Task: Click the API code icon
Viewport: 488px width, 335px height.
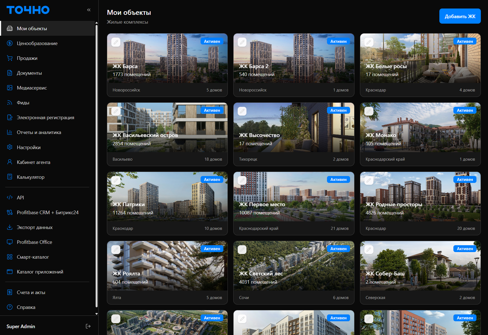Action: (10, 197)
